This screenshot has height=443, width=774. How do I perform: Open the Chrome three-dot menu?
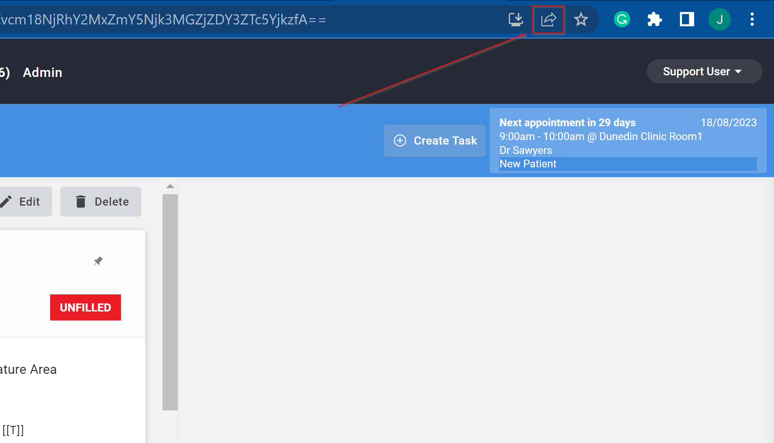click(x=752, y=19)
